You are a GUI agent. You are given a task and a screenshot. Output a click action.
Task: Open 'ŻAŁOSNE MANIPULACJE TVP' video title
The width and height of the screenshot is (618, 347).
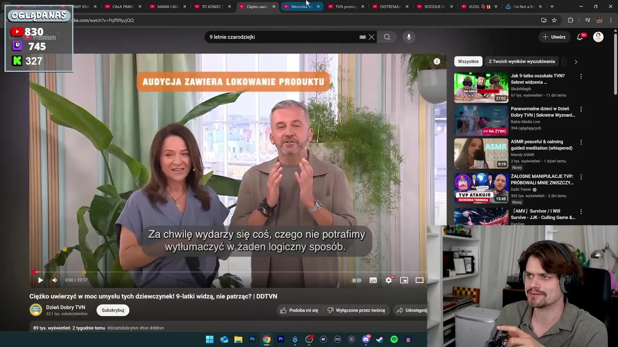point(542,180)
